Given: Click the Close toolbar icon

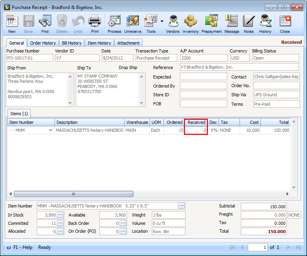Looking at the screenshot, I should (285, 21).
